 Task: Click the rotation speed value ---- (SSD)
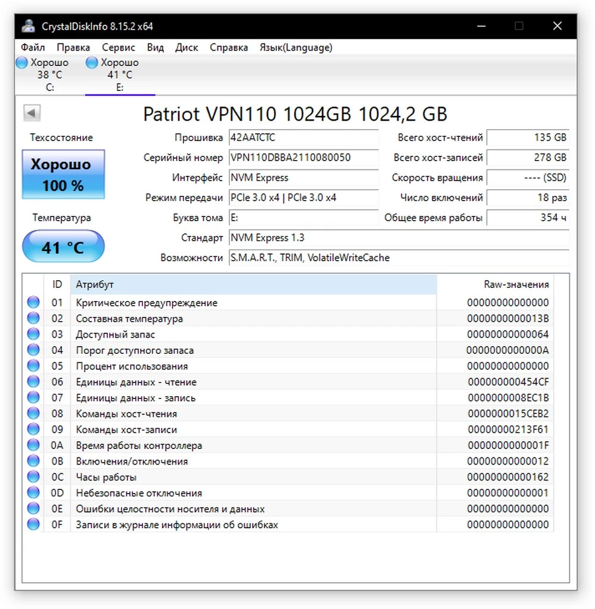point(528,178)
